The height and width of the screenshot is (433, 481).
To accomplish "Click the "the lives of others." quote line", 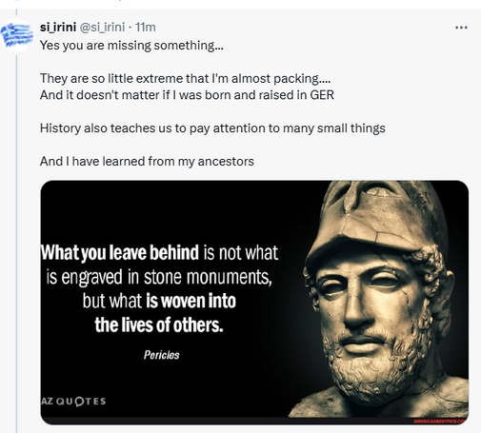I will tap(159, 325).
